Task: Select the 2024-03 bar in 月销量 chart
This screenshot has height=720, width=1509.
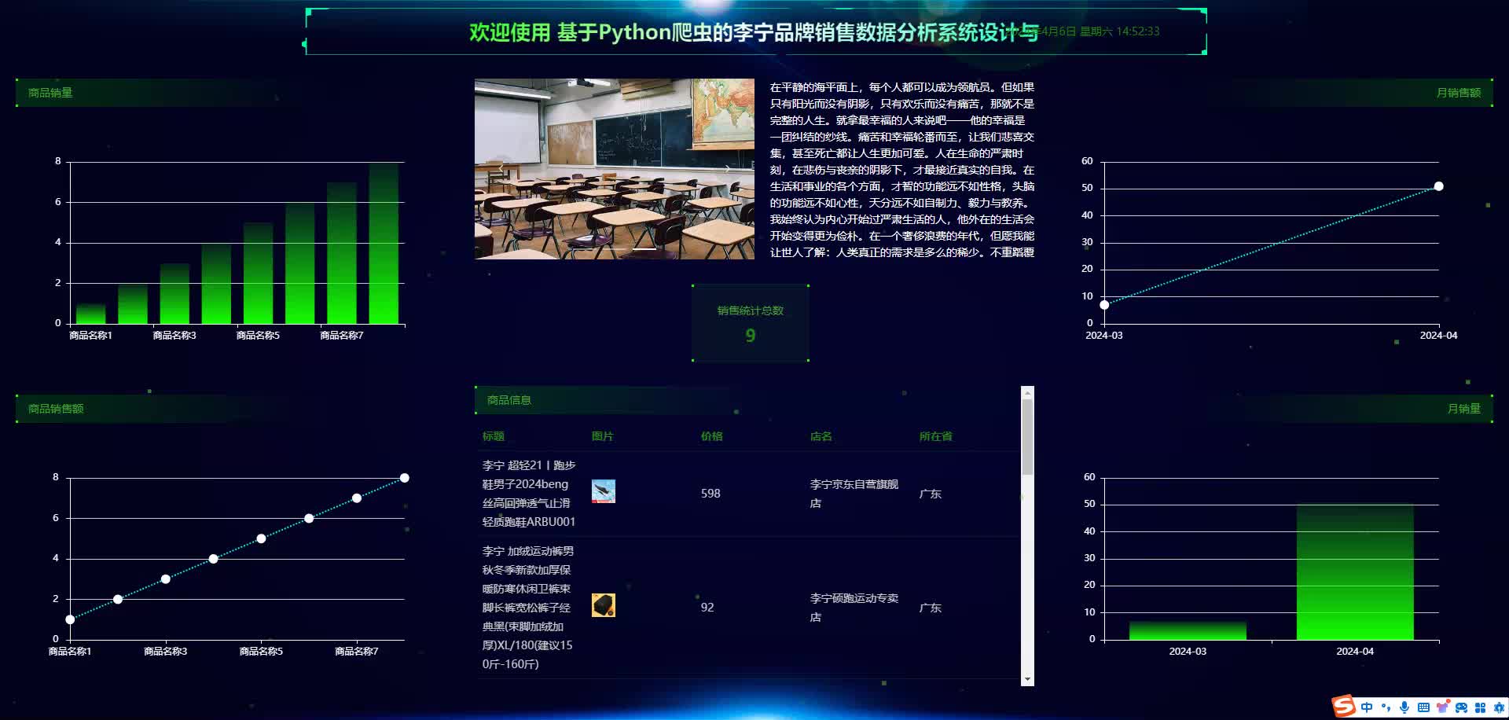Action: [1188, 630]
